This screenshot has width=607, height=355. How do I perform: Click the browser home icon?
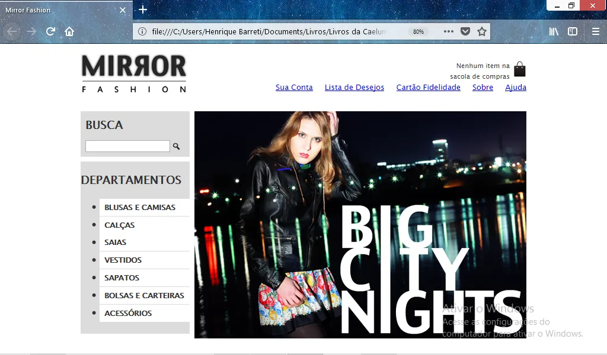pos(69,32)
